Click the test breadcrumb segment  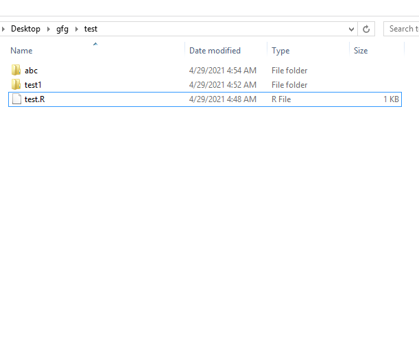(91, 29)
